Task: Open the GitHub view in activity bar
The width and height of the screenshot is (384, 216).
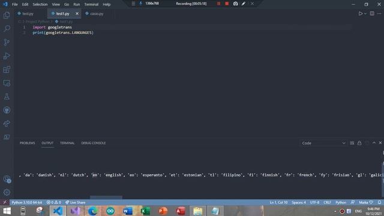Action: tap(7, 110)
